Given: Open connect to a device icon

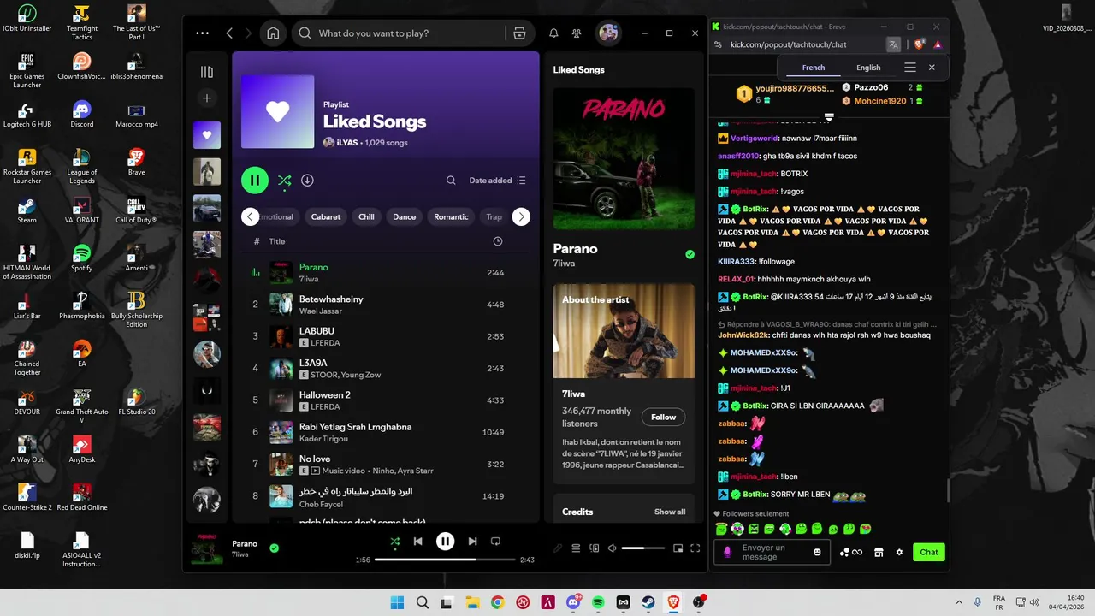Looking at the screenshot, I should click(595, 548).
